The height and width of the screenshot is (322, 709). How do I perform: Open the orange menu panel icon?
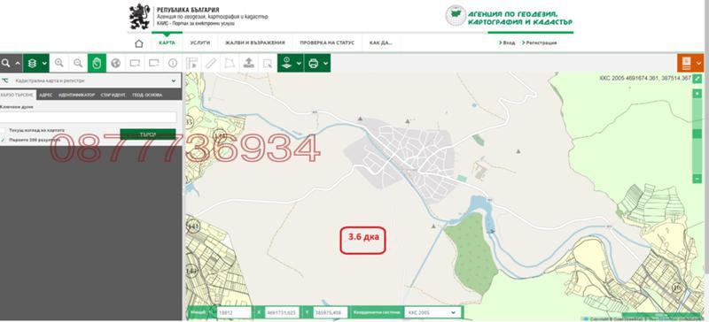[686, 63]
